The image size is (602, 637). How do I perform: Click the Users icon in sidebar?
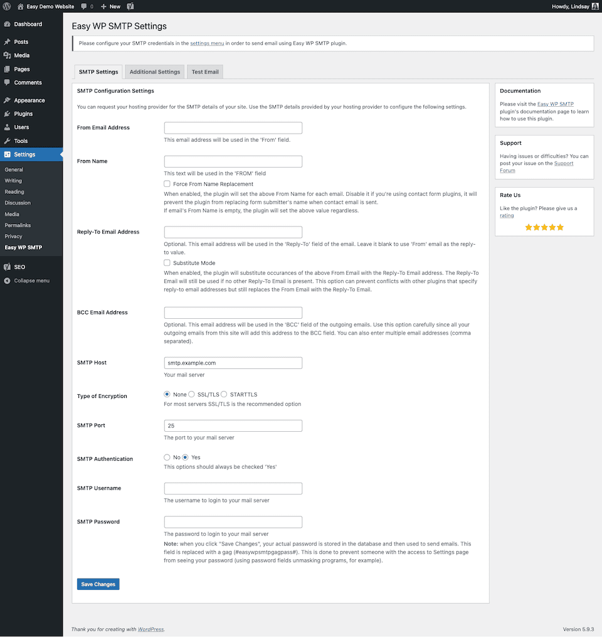7,127
